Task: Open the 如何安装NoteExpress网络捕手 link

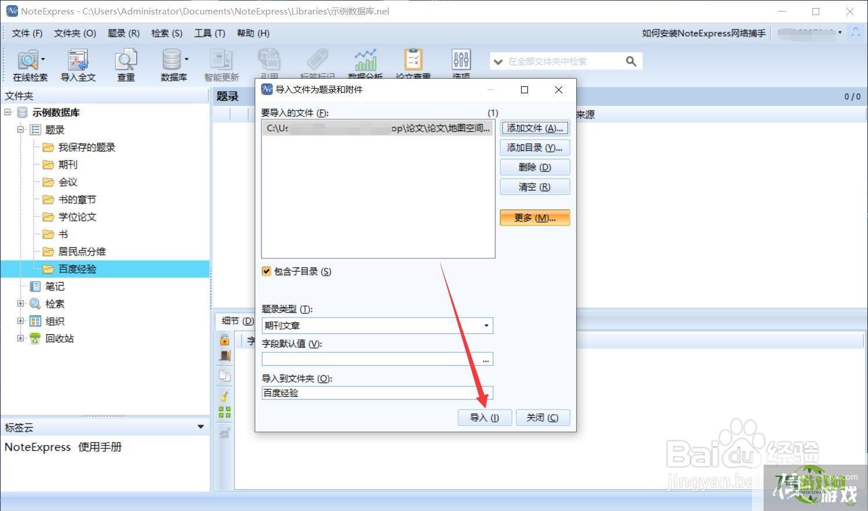Action: (704, 33)
